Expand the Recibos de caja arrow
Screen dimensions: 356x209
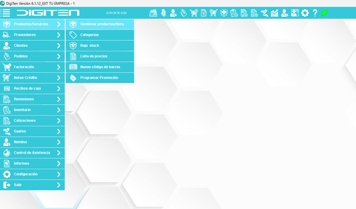click(59, 88)
